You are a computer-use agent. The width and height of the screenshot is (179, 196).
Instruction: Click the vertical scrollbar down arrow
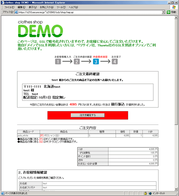[x=176, y=189]
